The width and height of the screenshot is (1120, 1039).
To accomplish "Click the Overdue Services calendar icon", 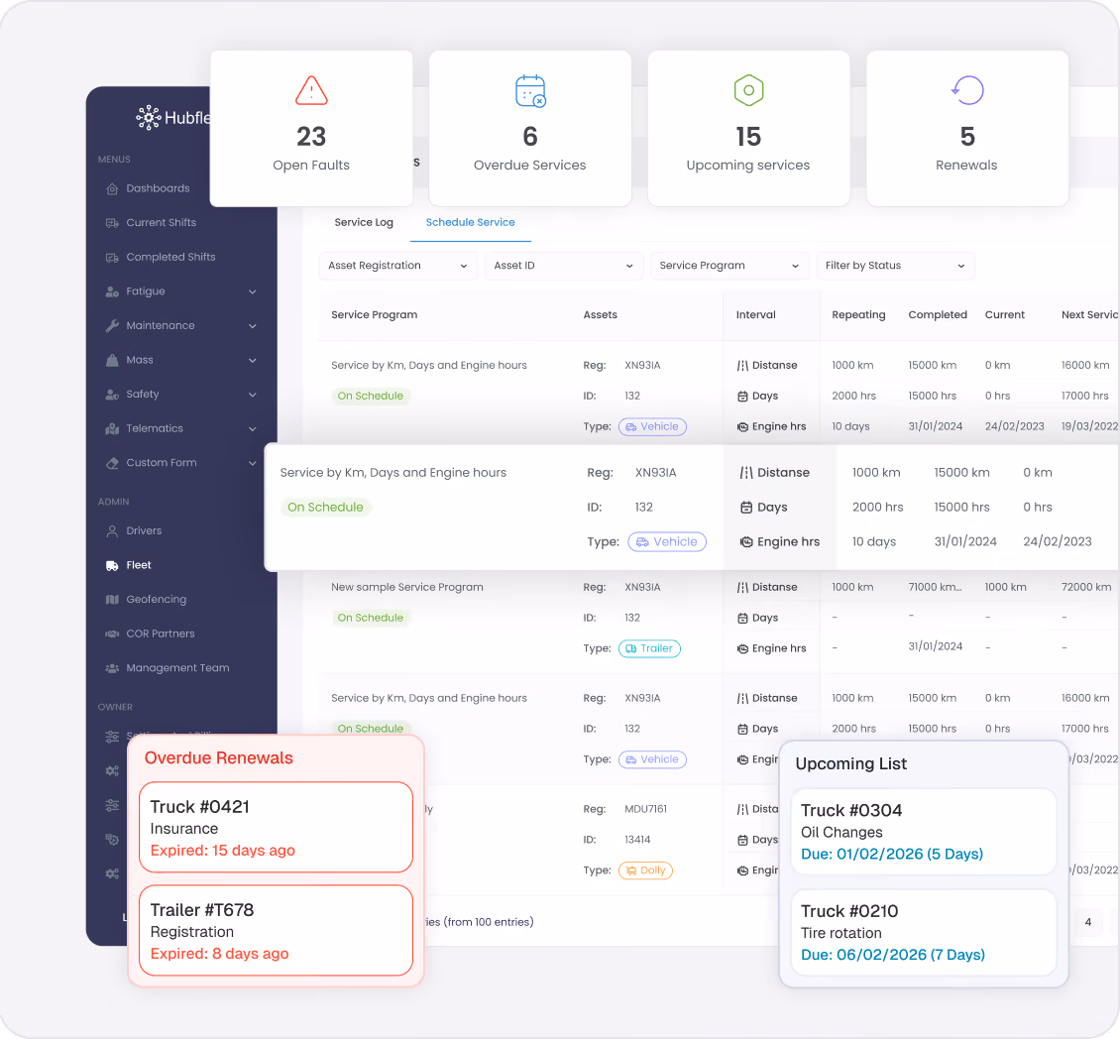I will pos(530,91).
